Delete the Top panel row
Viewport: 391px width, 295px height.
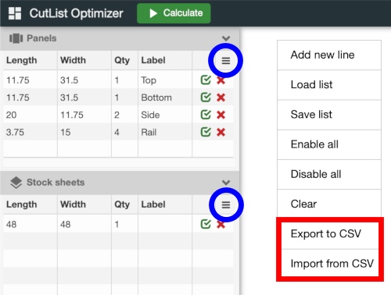click(x=221, y=80)
